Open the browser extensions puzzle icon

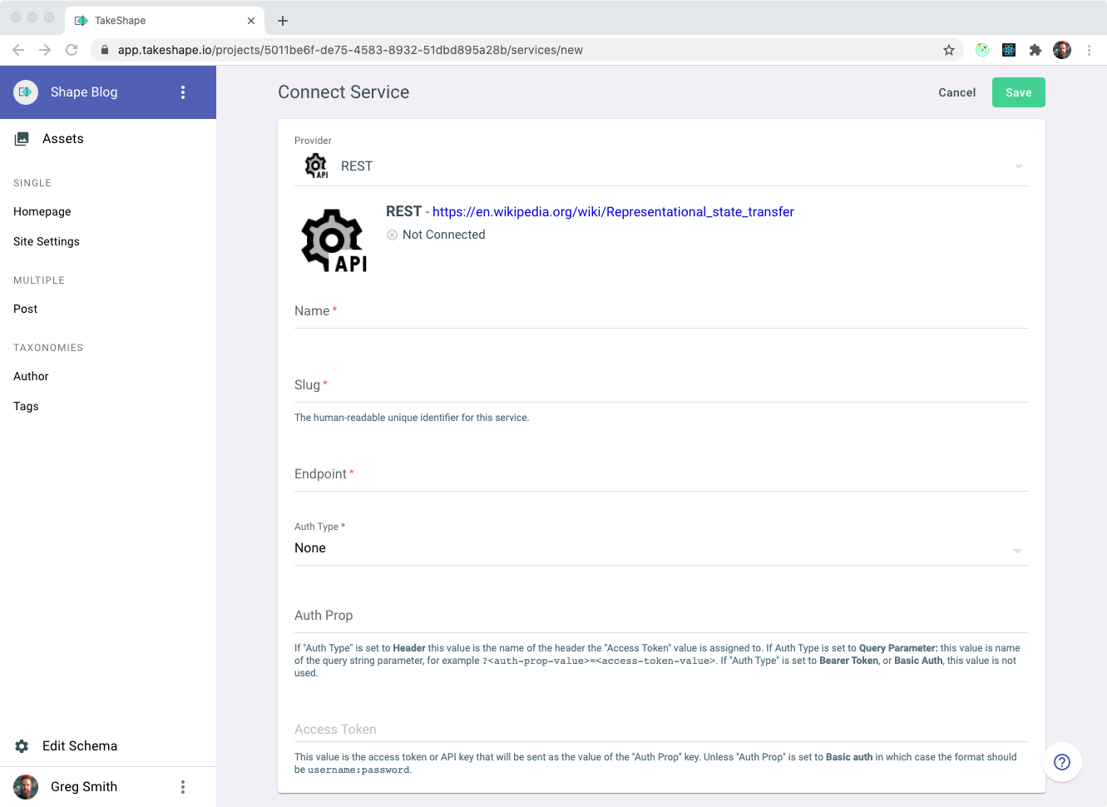tap(1035, 50)
